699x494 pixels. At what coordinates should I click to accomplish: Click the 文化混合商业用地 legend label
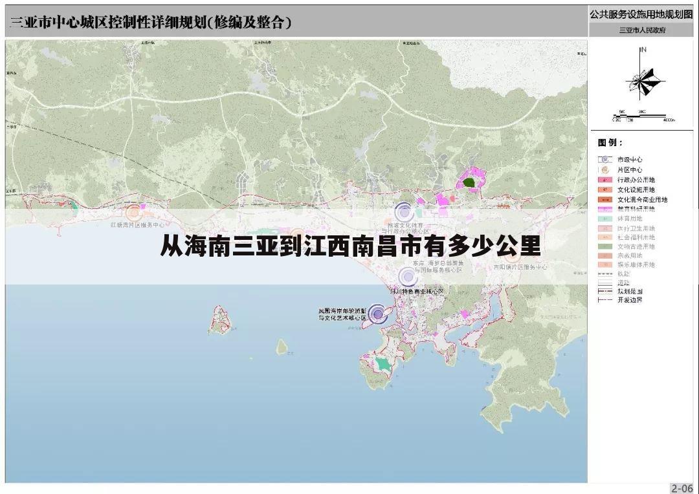click(x=642, y=200)
